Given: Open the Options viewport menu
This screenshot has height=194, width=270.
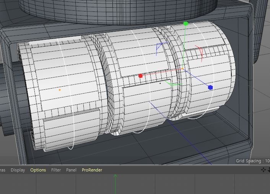Looking at the screenshot, I should click(38, 170).
